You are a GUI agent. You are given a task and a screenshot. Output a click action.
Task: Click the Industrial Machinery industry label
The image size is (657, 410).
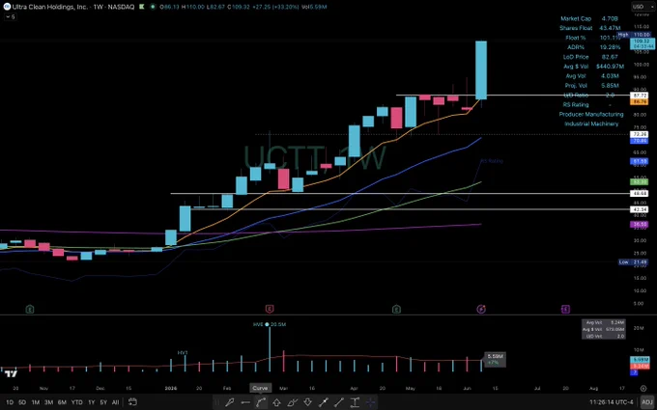click(590, 123)
